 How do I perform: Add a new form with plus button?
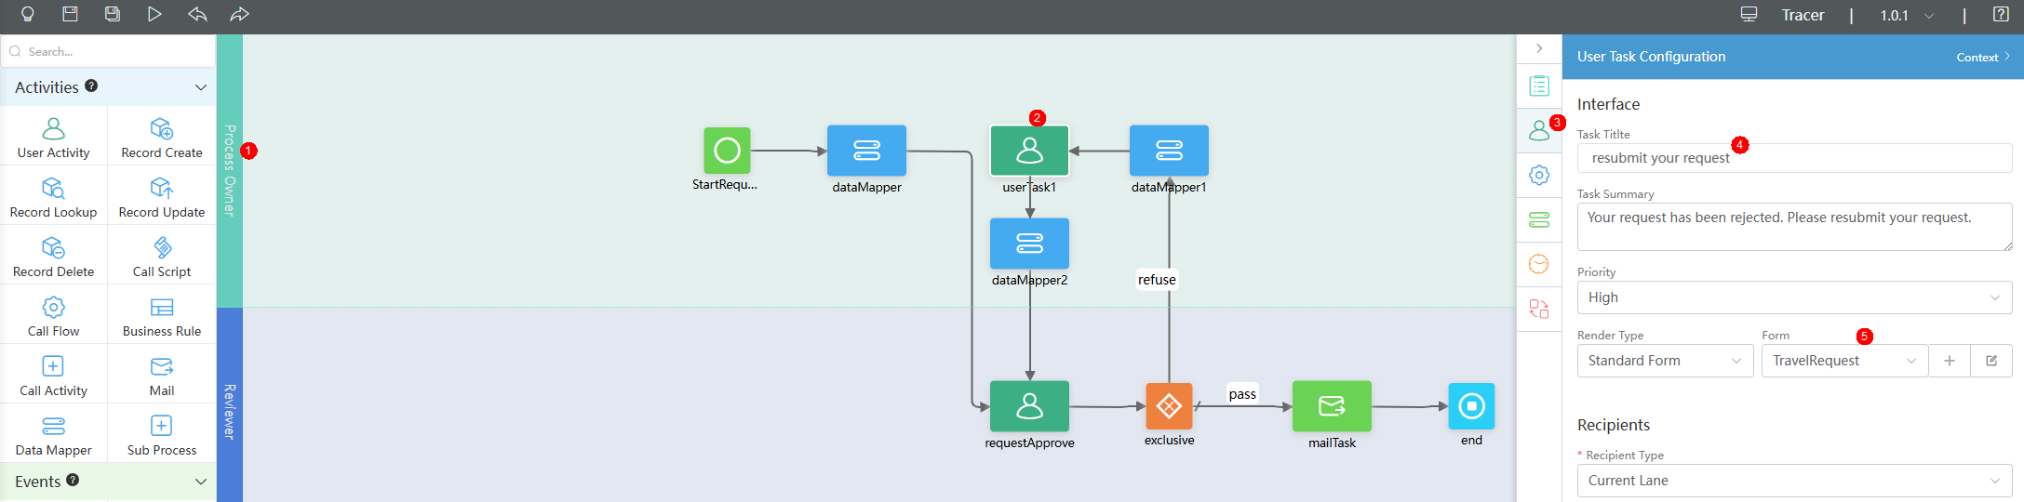1950,361
